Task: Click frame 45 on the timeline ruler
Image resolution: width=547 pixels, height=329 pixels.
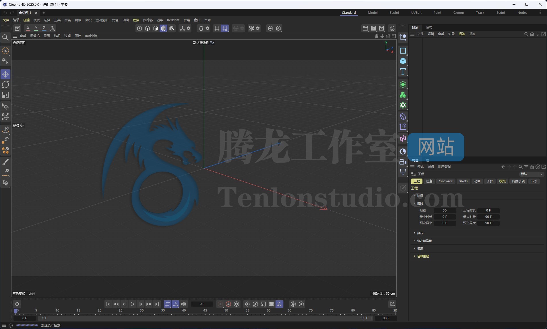Action: tap(205, 311)
